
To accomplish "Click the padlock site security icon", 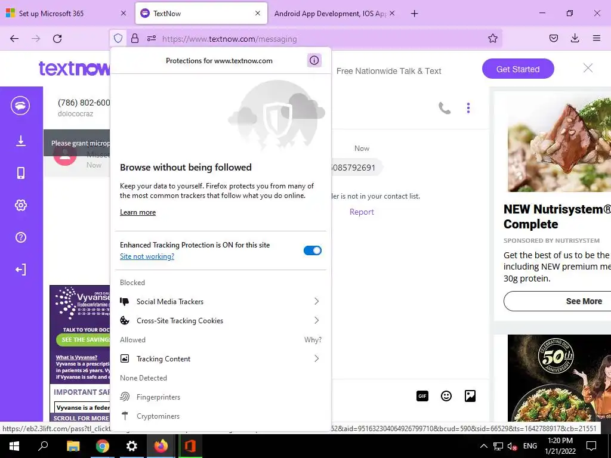I will click(135, 39).
